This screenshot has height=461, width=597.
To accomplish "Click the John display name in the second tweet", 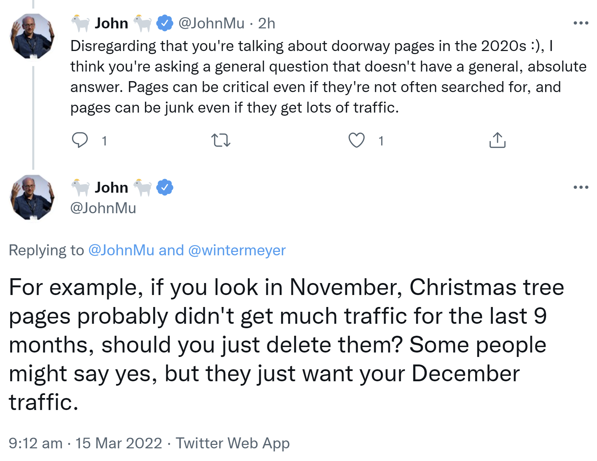I will click(x=111, y=188).
